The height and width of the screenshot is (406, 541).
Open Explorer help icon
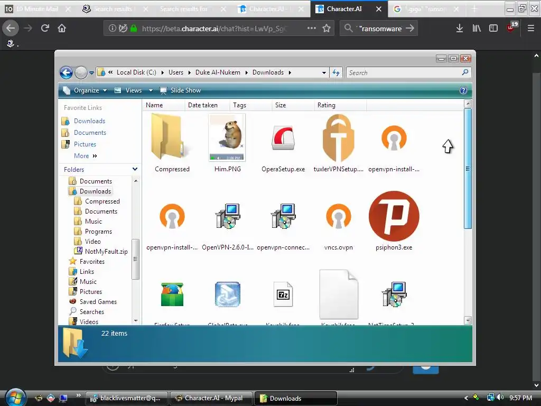(463, 90)
